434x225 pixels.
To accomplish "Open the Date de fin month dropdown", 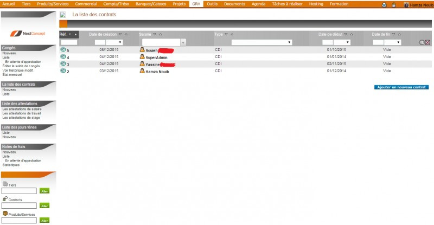I will pyautogui.click(x=392, y=42).
